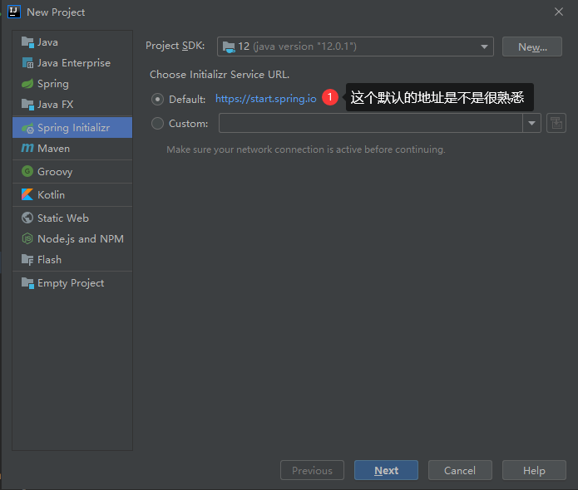Viewport: 578px width, 490px height.
Task: Click the 'Project SDK:' label
Action: [x=175, y=46]
